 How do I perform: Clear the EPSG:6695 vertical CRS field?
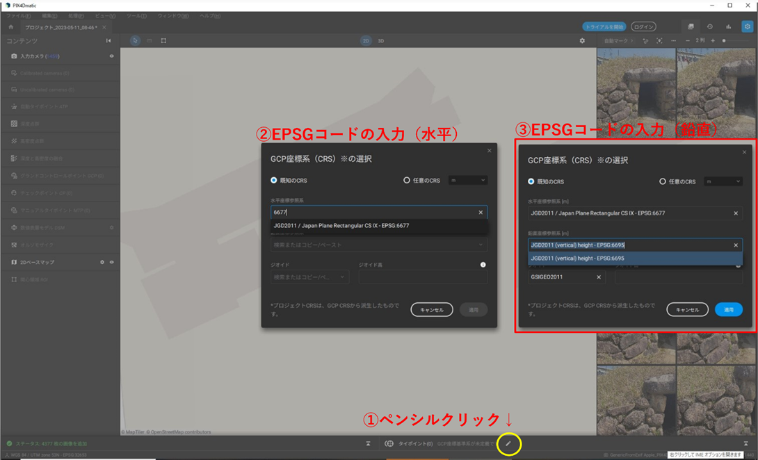736,245
